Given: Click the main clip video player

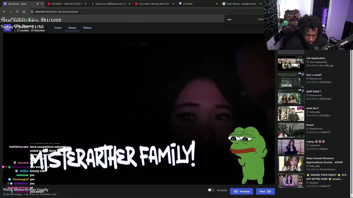Looking at the screenshot, I should [139, 109].
